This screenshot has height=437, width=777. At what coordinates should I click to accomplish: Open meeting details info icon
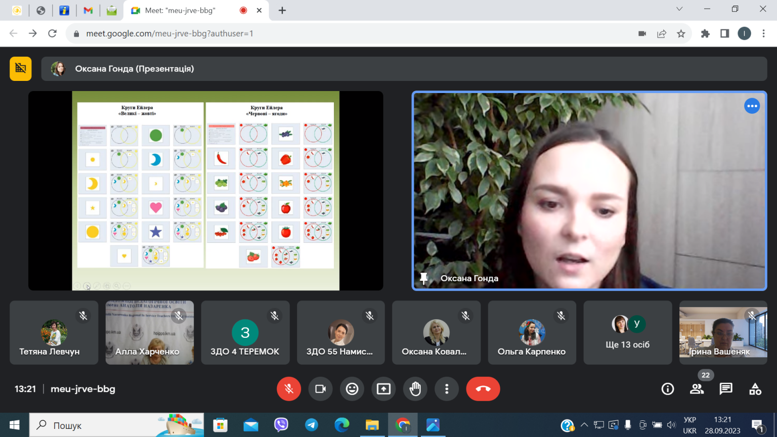[668, 389]
